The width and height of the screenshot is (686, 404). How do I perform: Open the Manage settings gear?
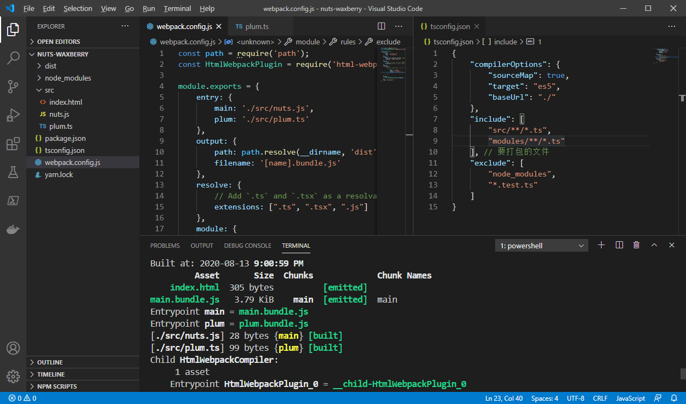pyautogui.click(x=13, y=377)
